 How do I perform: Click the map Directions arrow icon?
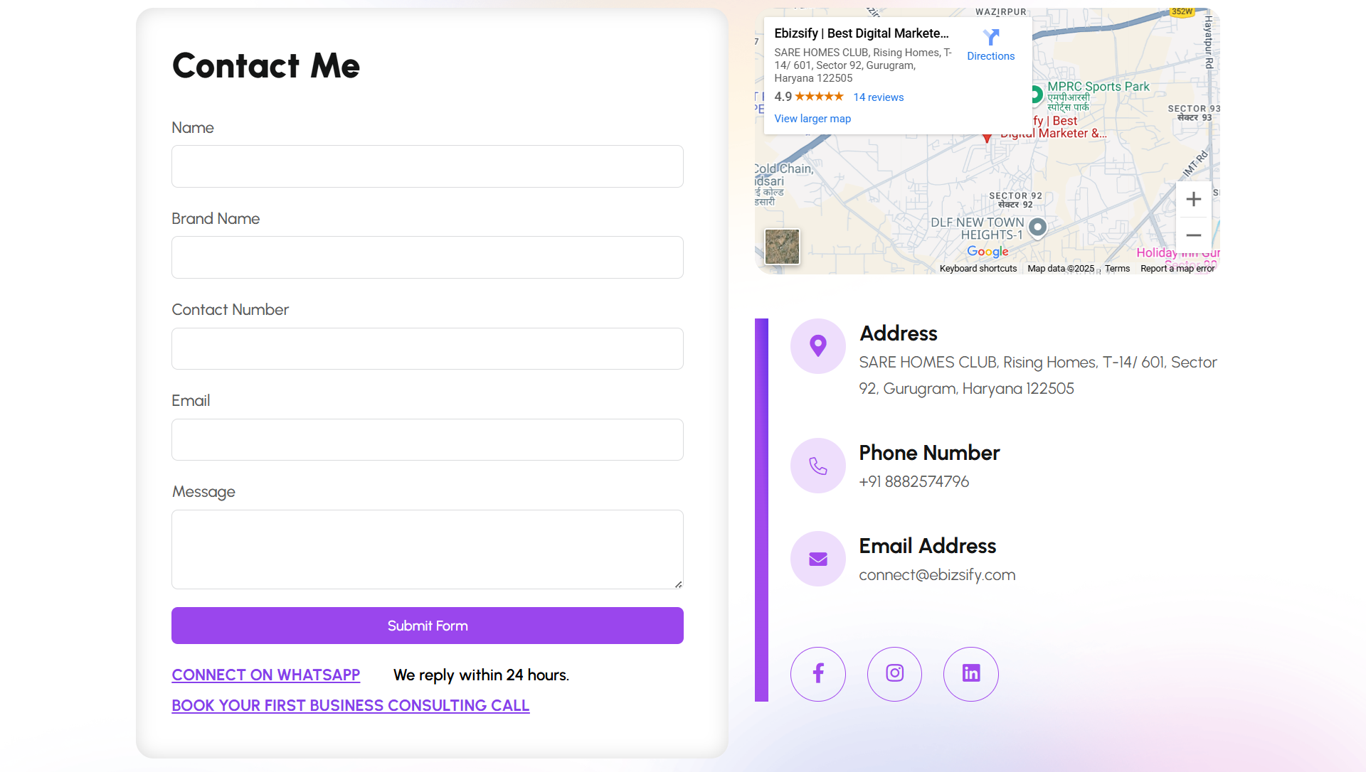(990, 37)
